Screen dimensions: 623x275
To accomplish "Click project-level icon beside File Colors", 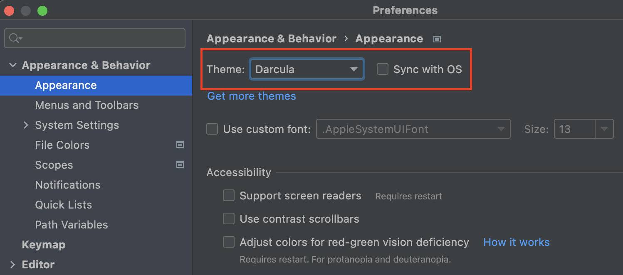I will pyautogui.click(x=180, y=145).
